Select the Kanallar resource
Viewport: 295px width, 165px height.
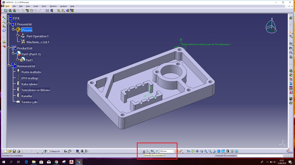[27, 96]
